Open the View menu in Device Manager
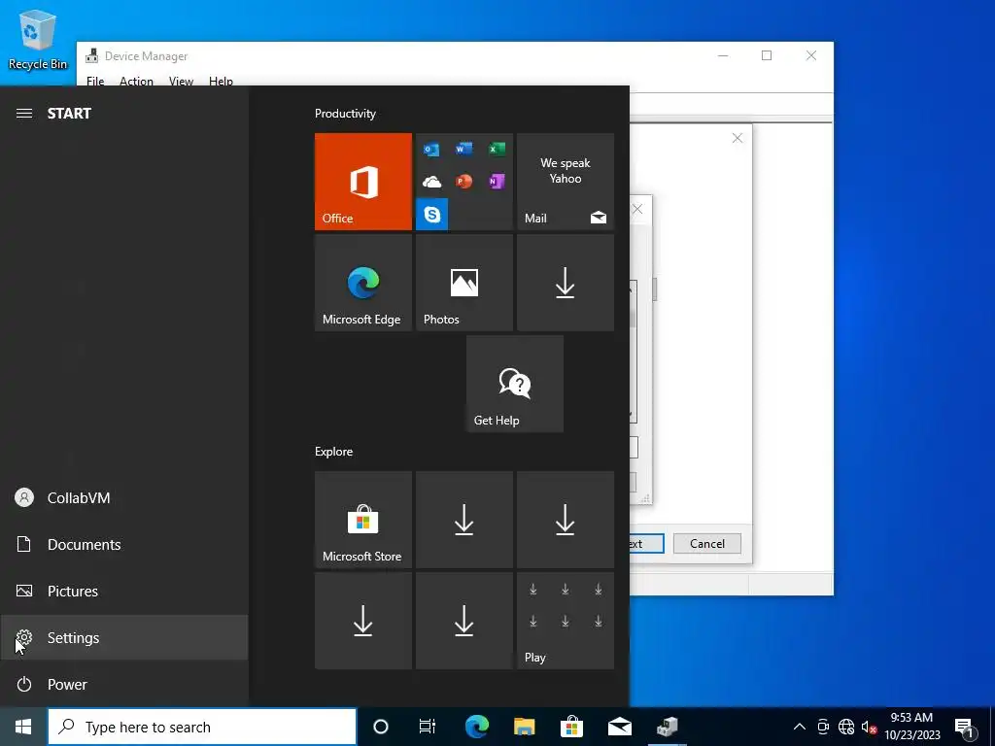The height and width of the screenshot is (746, 995). coord(181,82)
